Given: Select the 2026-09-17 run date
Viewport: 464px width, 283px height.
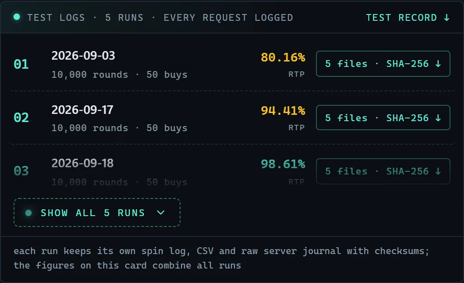Looking at the screenshot, I should point(82,110).
